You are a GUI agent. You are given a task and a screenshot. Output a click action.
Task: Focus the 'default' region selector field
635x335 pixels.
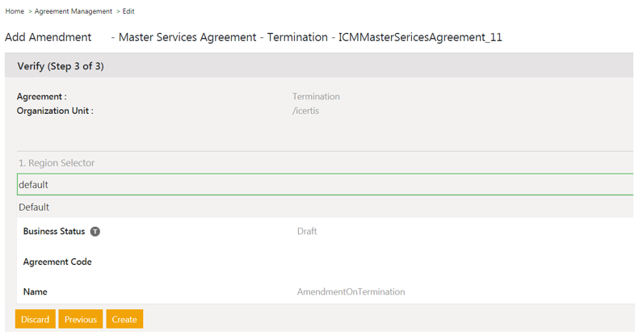click(323, 185)
